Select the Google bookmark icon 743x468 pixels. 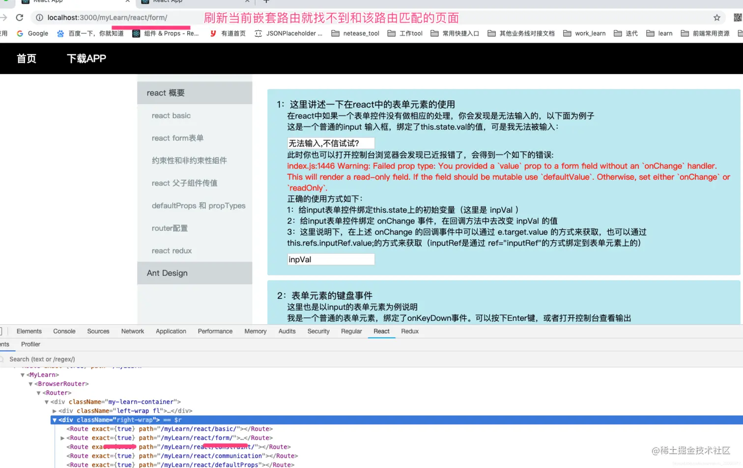21,33
